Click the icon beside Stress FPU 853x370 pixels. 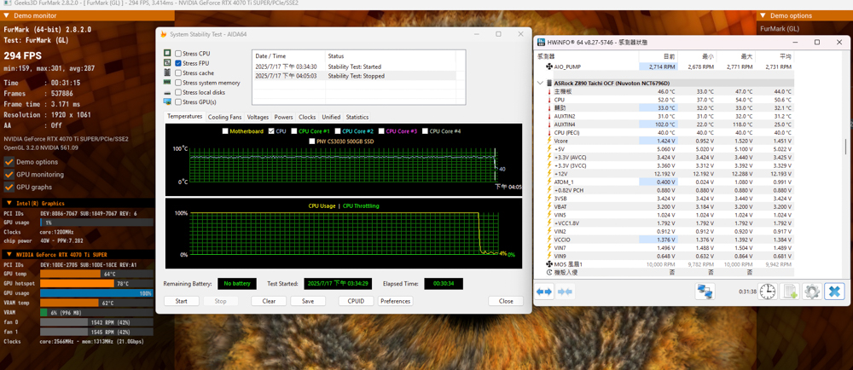coord(167,63)
